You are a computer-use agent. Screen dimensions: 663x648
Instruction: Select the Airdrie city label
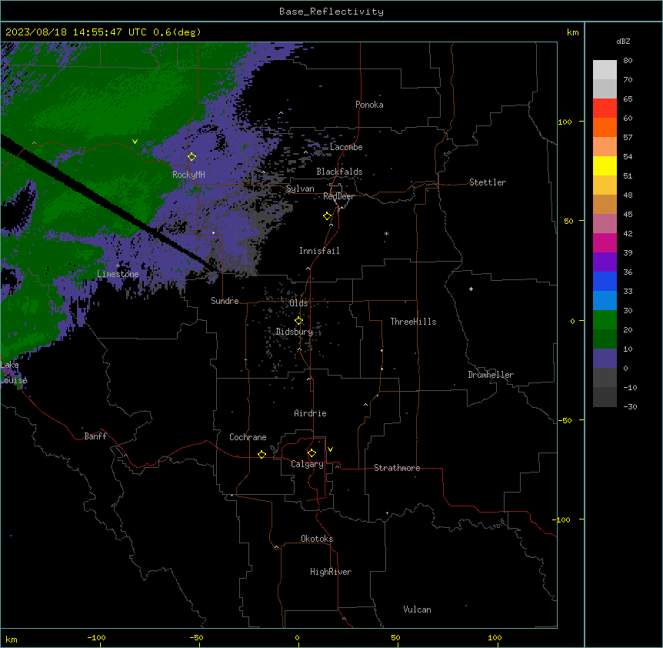point(311,413)
